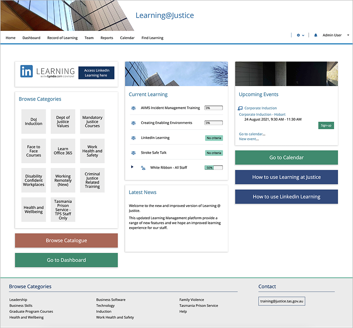Open the Corporate Induction - Hobart link
This screenshot has width=353, height=328.
tap(262, 114)
